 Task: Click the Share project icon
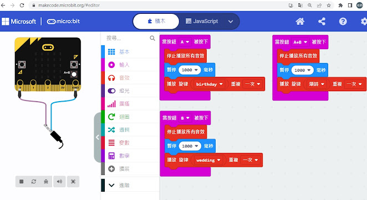(322, 22)
